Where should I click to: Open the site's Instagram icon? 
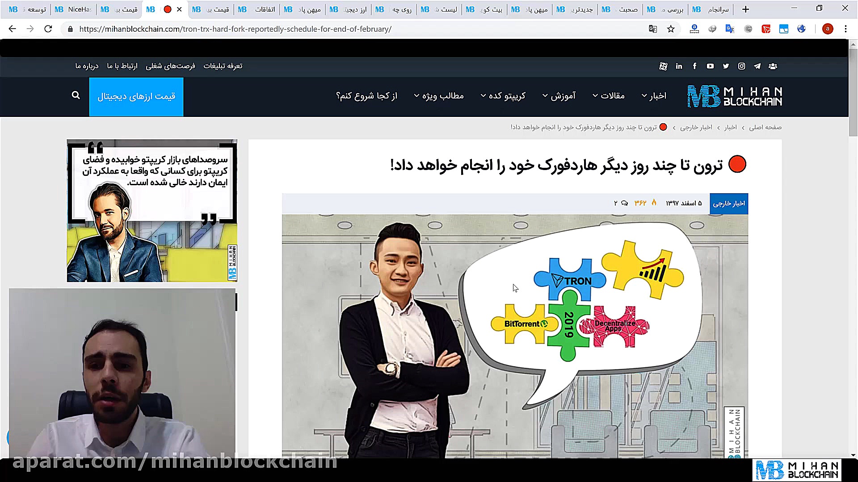click(x=741, y=66)
